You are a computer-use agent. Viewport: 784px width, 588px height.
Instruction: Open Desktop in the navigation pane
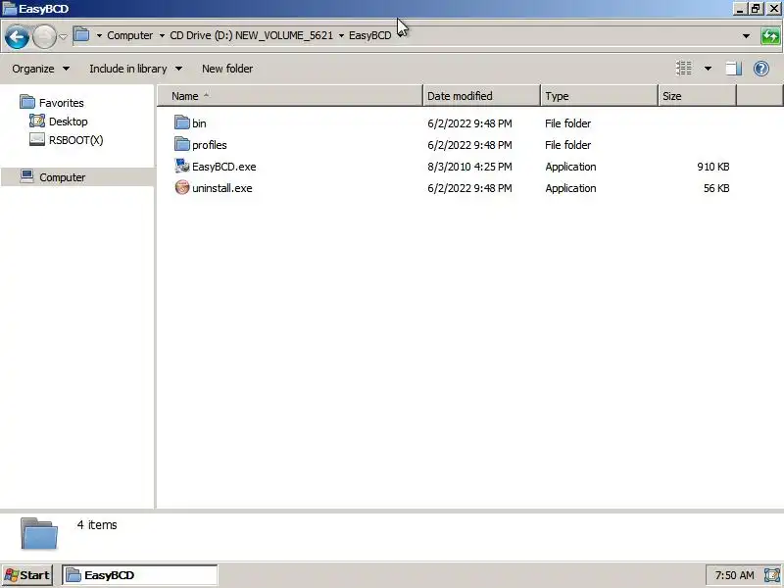(x=68, y=122)
